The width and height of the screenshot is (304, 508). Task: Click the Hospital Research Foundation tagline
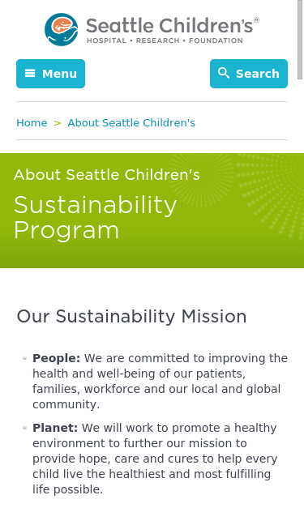165,41
